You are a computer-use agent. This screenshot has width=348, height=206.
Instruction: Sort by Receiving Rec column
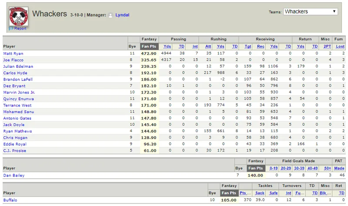[x=261, y=47]
